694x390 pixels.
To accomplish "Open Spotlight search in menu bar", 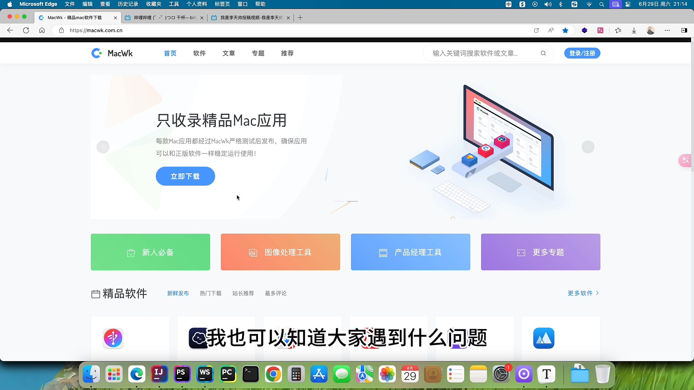I will coord(601,4).
